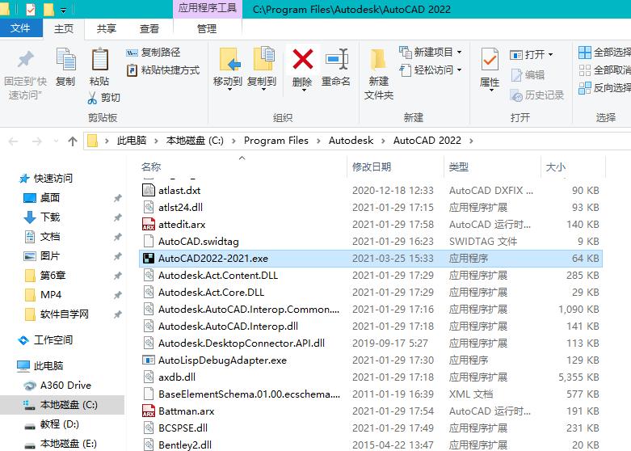This screenshot has height=451, width=631.
Task: Open the quick access toolbar customize arrow
Action: pos(63,10)
